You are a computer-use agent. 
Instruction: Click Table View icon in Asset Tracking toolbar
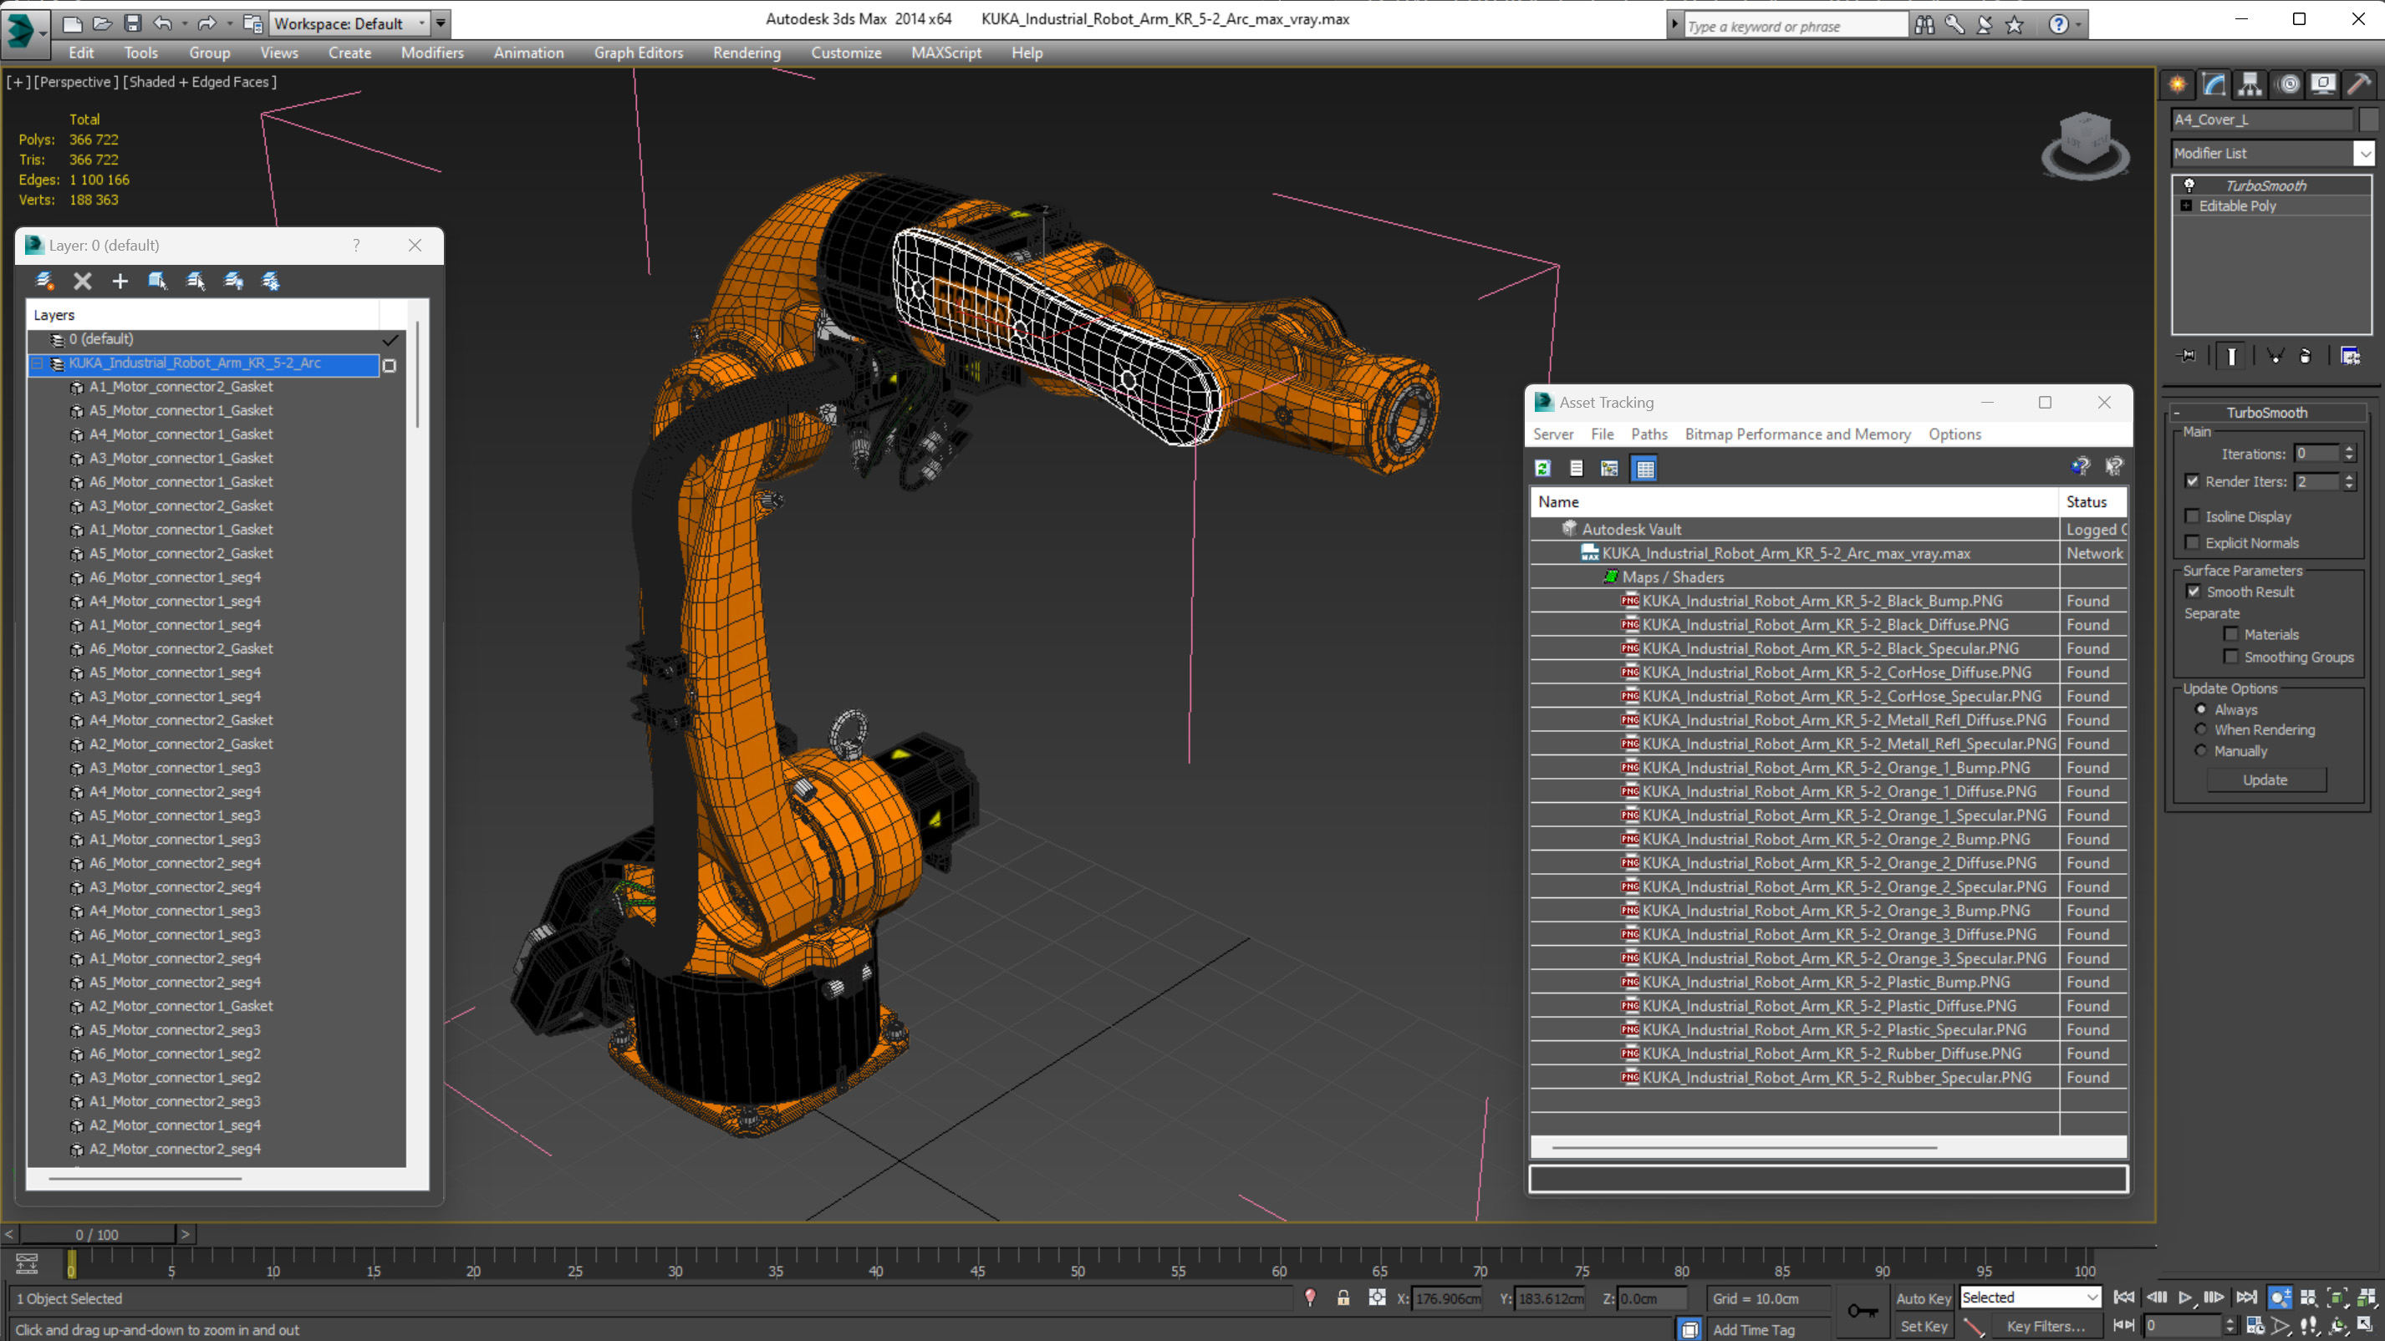point(1645,468)
